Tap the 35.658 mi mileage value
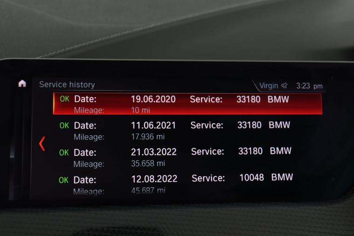 click(x=148, y=163)
